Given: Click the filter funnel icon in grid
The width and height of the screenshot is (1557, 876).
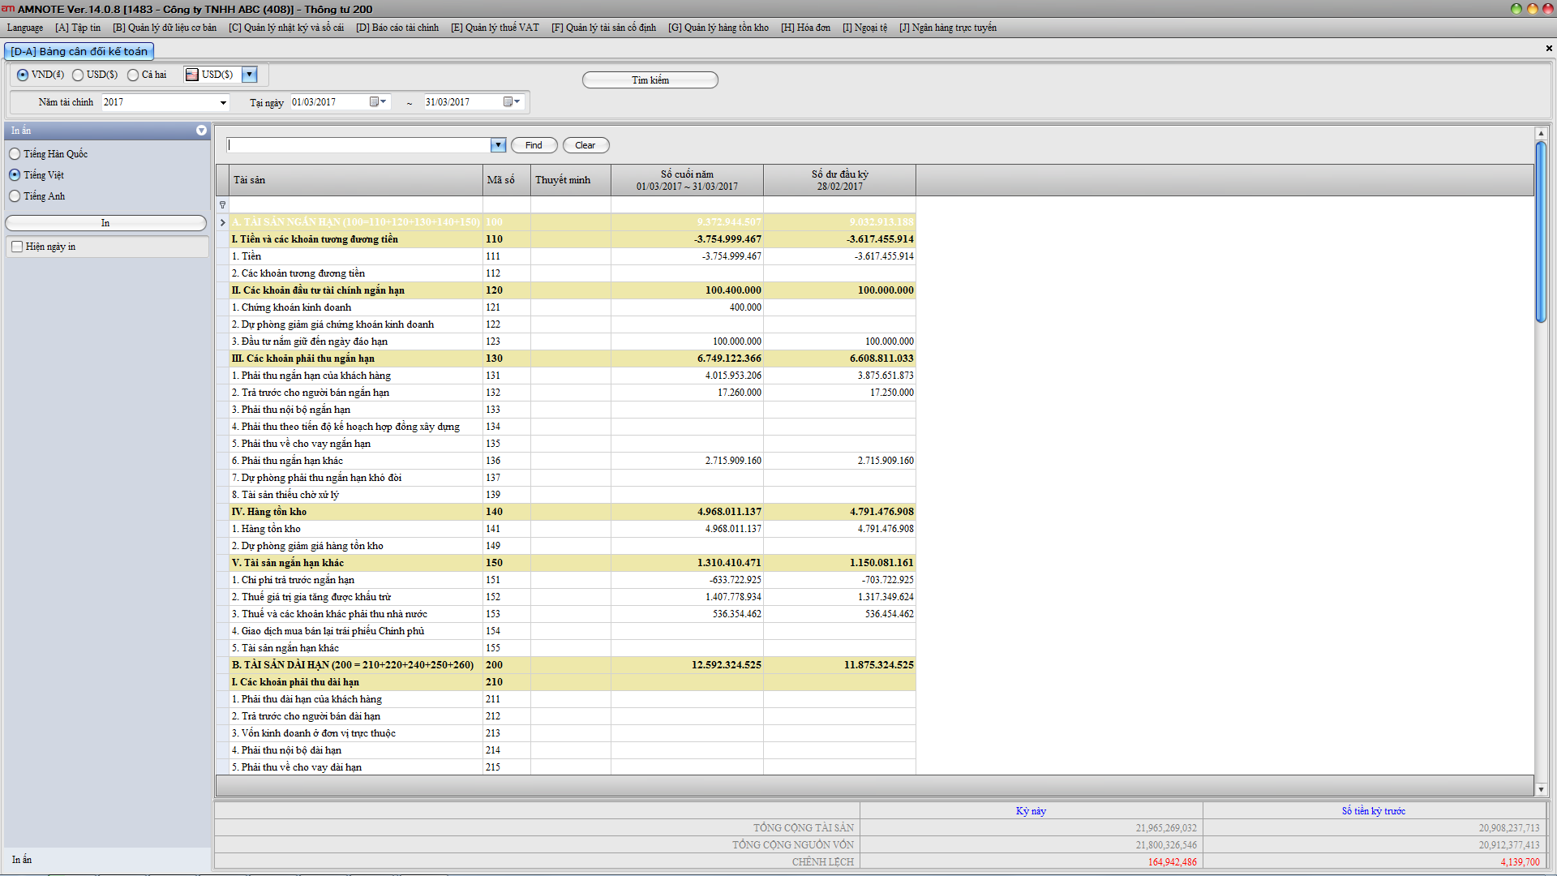Looking at the screenshot, I should coord(223,205).
